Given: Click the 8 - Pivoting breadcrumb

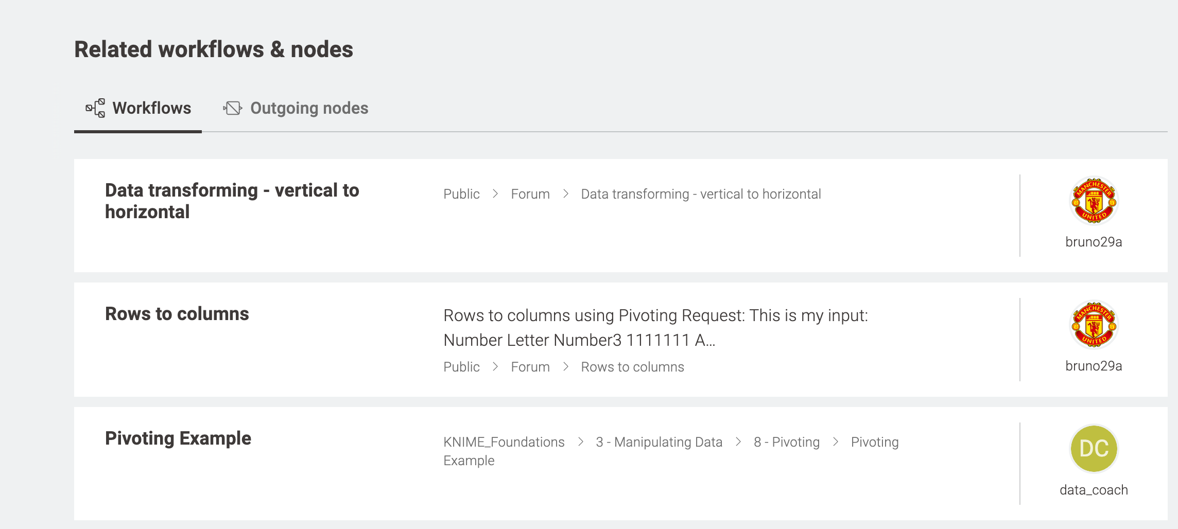Looking at the screenshot, I should click(x=786, y=442).
